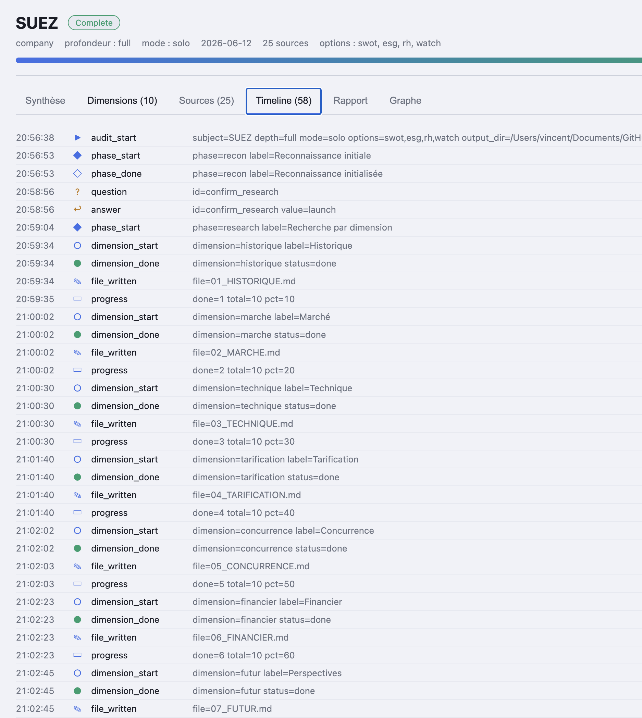This screenshot has height=718, width=642.
Task: Click 'dimension=futur label=Perspectives' text
Action: [x=267, y=673]
